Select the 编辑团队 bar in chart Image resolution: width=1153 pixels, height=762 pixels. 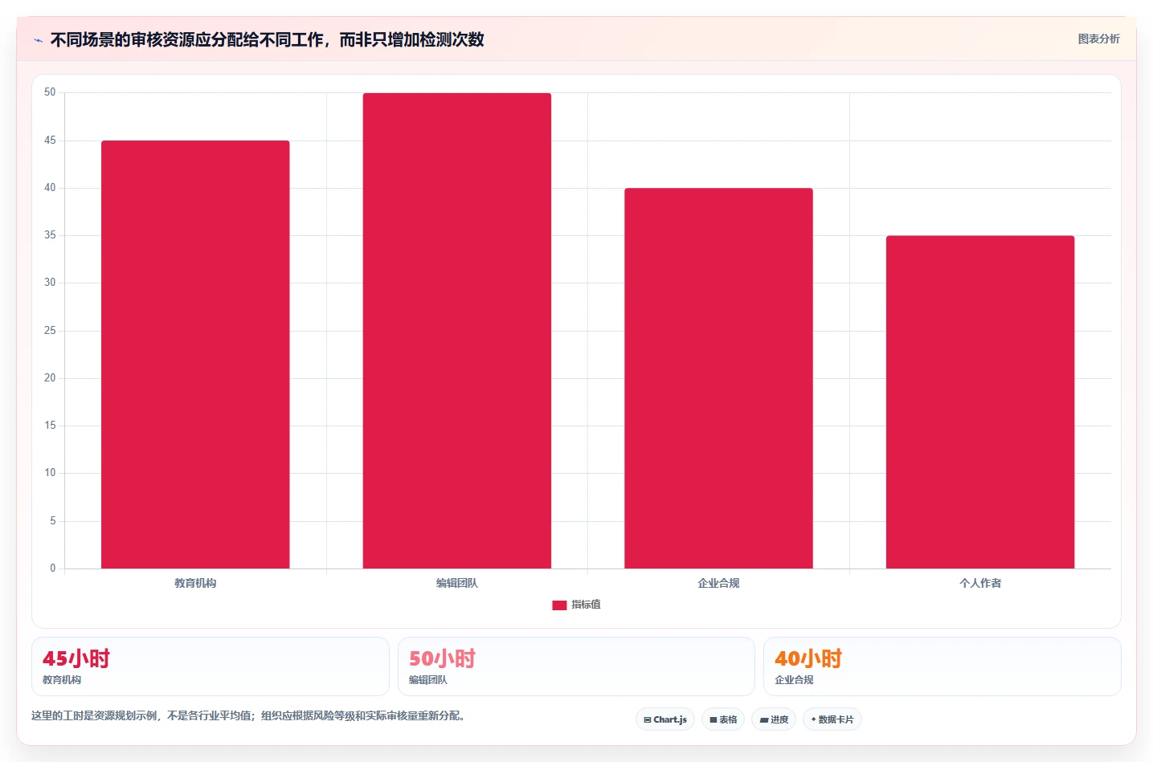457,331
